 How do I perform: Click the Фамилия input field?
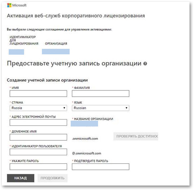tap(101, 94)
